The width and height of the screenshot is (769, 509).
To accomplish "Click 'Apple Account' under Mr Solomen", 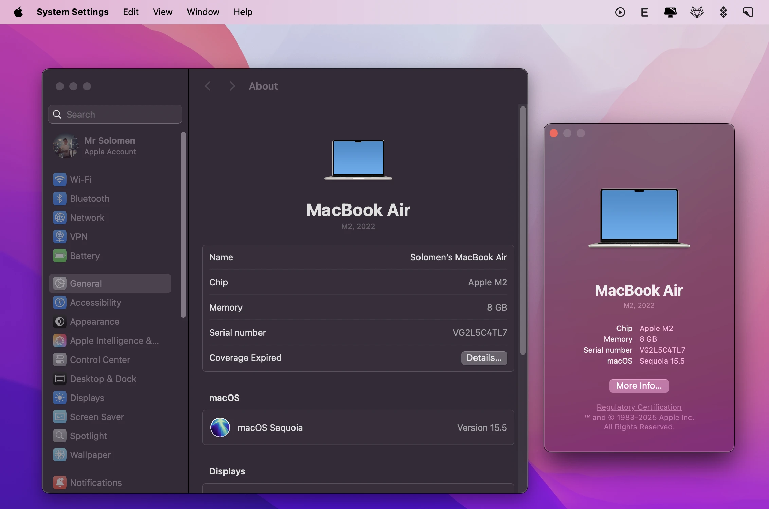I will pyautogui.click(x=110, y=152).
